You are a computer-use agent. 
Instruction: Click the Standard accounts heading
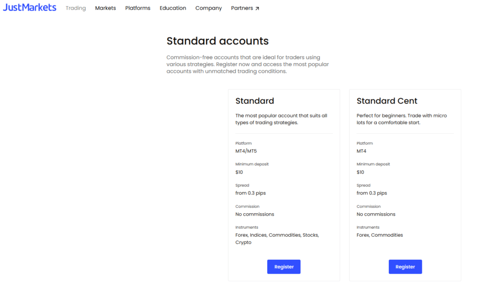tap(218, 41)
